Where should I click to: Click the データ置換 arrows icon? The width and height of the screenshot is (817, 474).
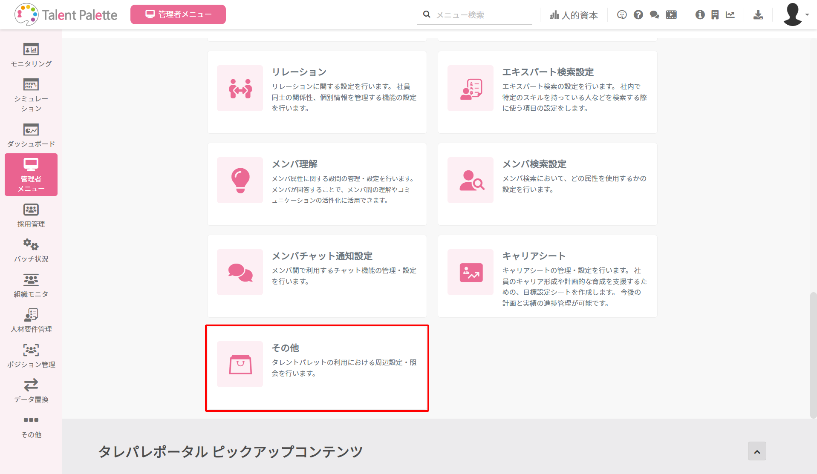tap(31, 385)
